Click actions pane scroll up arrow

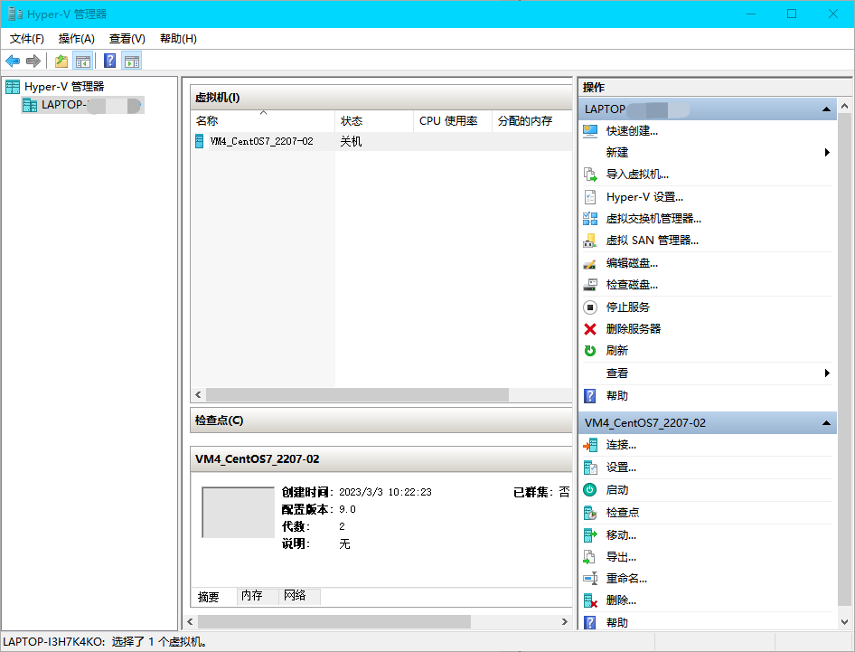coord(845,106)
